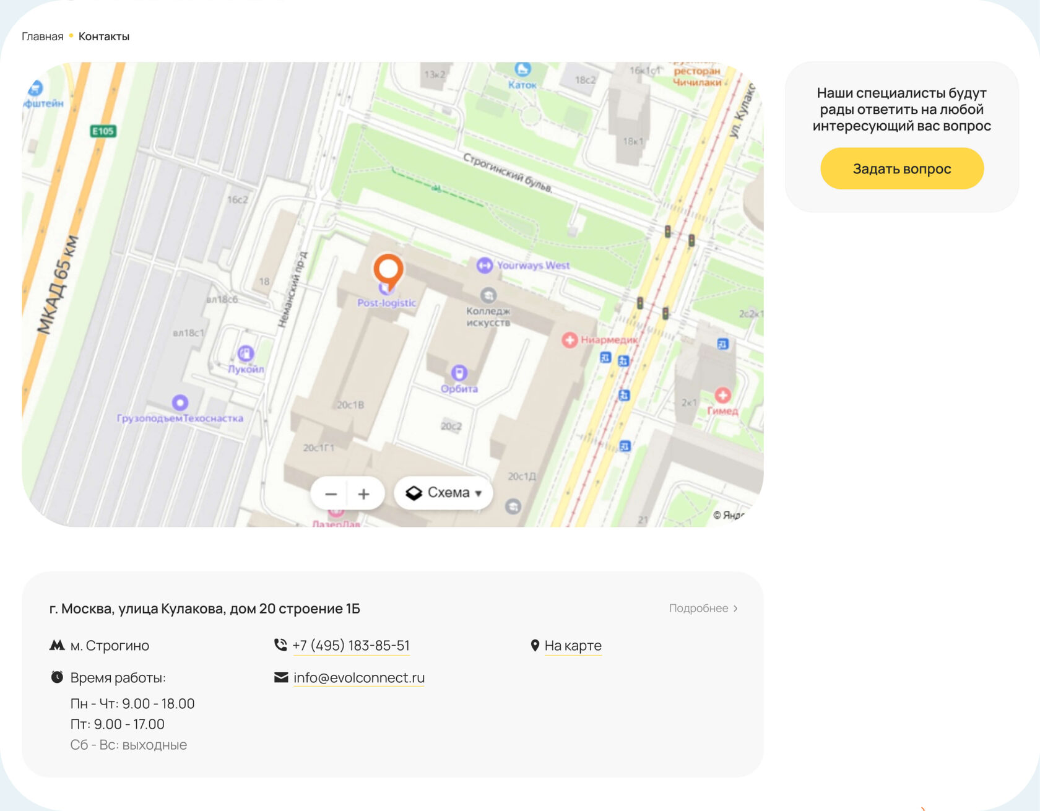Select the Каток marker icon on map
This screenshot has height=811, width=1040.
click(x=522, y=69)
